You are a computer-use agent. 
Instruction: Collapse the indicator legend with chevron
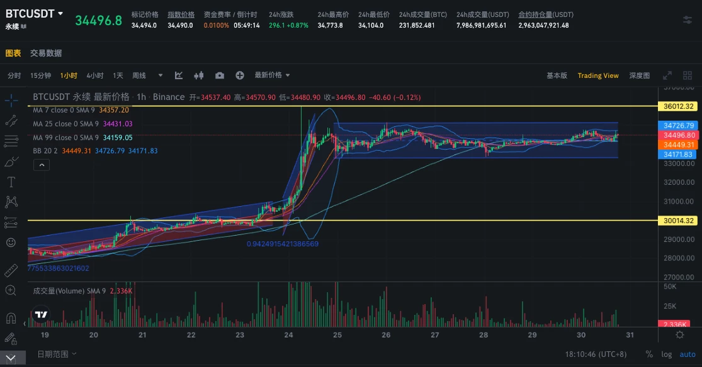[x=40, y=165]
